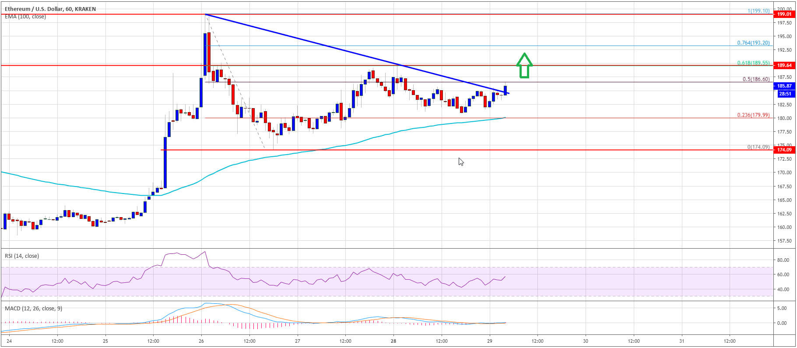Select the Fibonacci 0.618(189.55) level label
This screenshot has height=348, width=797.
coord(753,63)
